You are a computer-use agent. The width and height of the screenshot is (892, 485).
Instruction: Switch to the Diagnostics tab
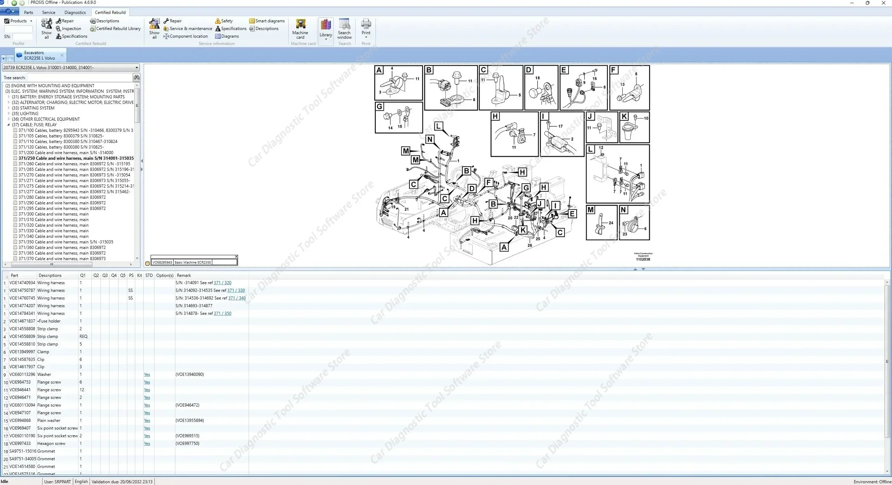(x=75, y=13)
